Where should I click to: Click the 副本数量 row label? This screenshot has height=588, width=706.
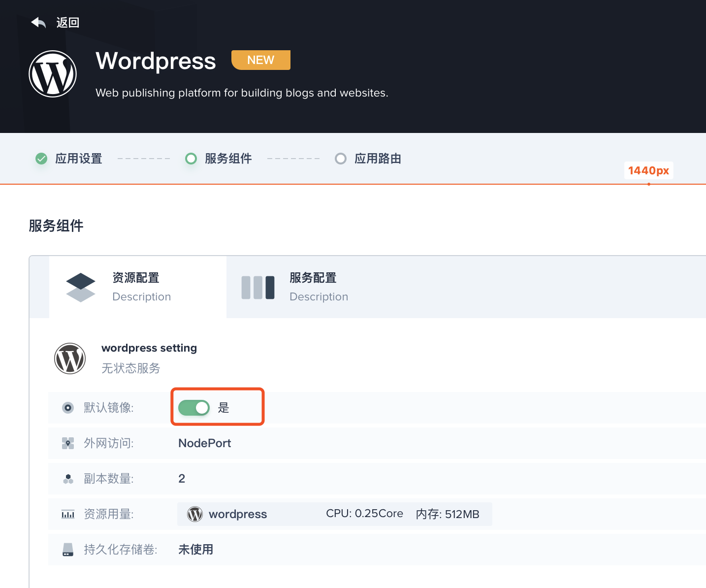click(x=109, y=479)
